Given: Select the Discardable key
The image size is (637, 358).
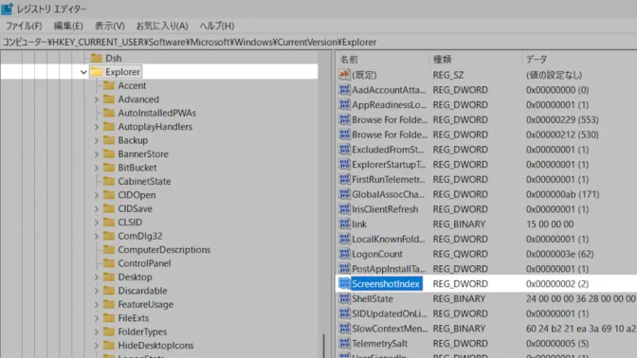Looking at the screenshot, I should (142, 291).
